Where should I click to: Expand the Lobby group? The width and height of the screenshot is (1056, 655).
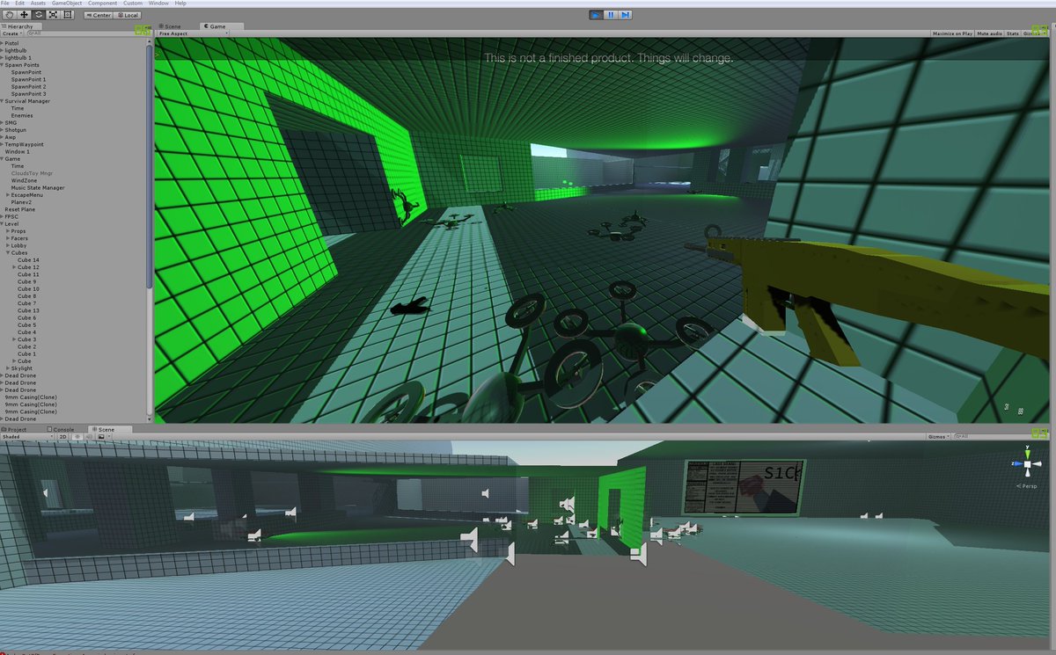[8, 246]
